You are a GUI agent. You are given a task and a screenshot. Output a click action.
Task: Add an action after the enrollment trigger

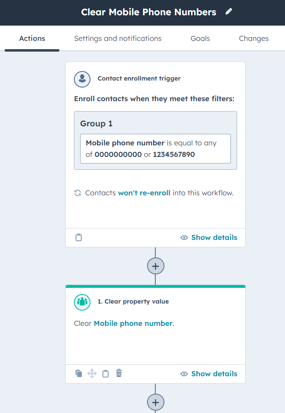coord(155,266)
